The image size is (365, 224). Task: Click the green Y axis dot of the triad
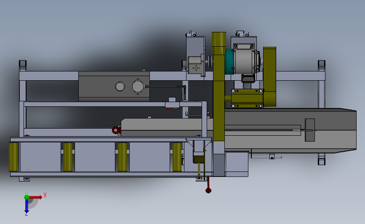(x=27, y=197)
